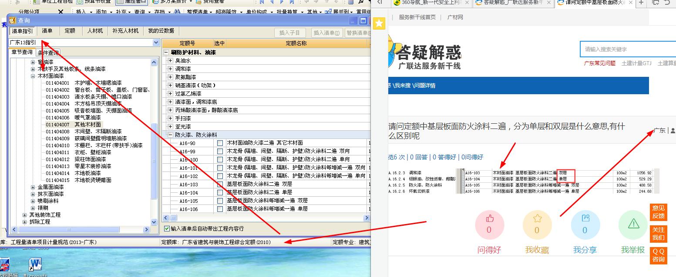The height and width of the screenshot is (277, 676).
Task: Check box for A16-100 row
Action: [x=220, y=159]
